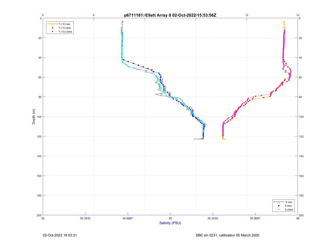Screen dimensions: 329x242
Task: Select the "S raw" legend entry
Action: [288, 202]
